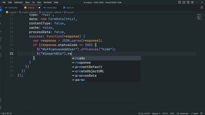The height and width of the screenshot is (115, 205).
Task: Open the Edit menu
Action: (x=10, y=2)
